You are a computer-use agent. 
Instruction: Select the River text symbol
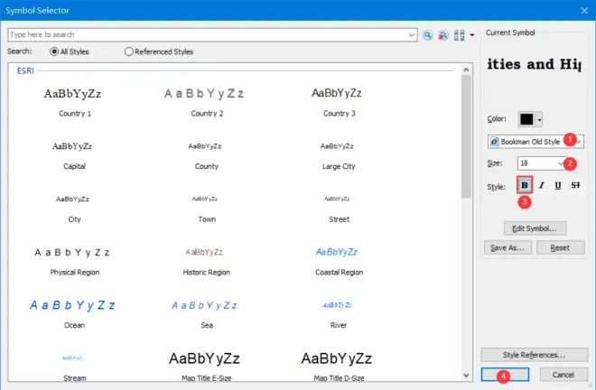(339, 314)
